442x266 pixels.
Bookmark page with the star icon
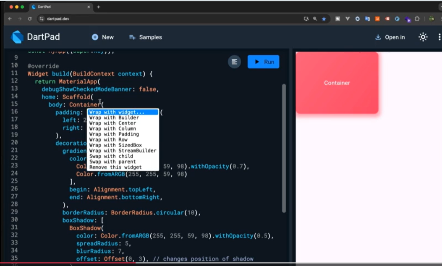tap(324, 19)
